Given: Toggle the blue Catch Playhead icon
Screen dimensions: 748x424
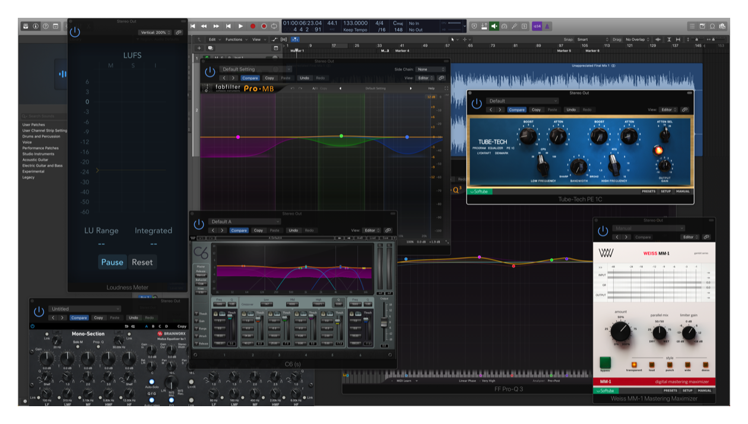Looking at the screenshot, I should pyautogui.click(x=295, y=39).
